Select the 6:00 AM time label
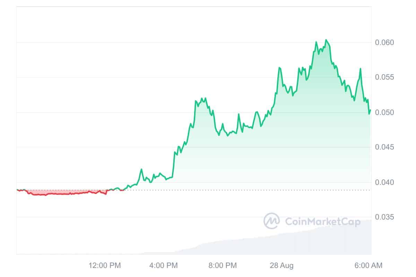This screenshot has width=416, height=277. point(368,266)
